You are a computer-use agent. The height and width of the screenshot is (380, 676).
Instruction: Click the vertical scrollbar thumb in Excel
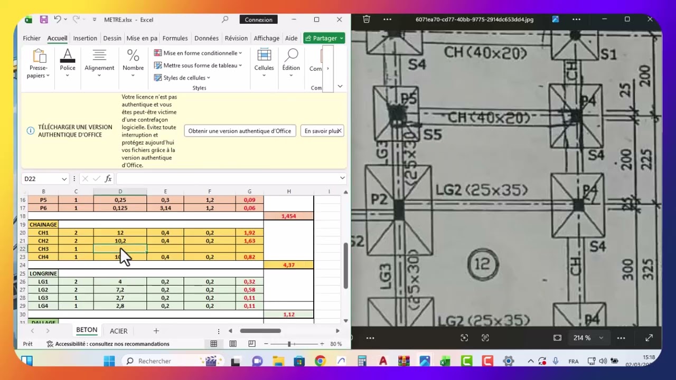pyautogui.click(x=346, y=265)
